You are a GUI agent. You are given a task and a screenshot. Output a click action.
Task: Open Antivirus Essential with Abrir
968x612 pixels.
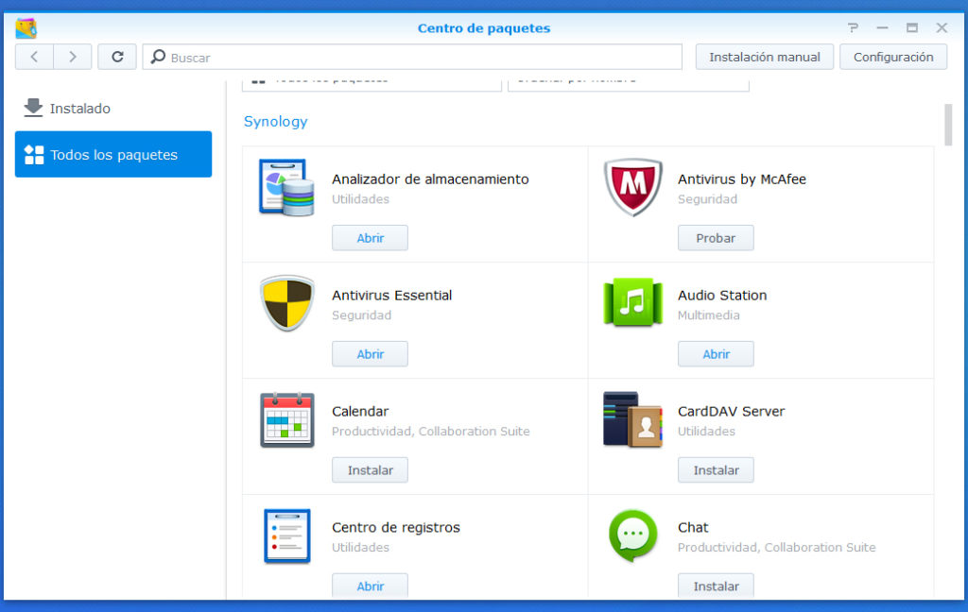(370, 354)
